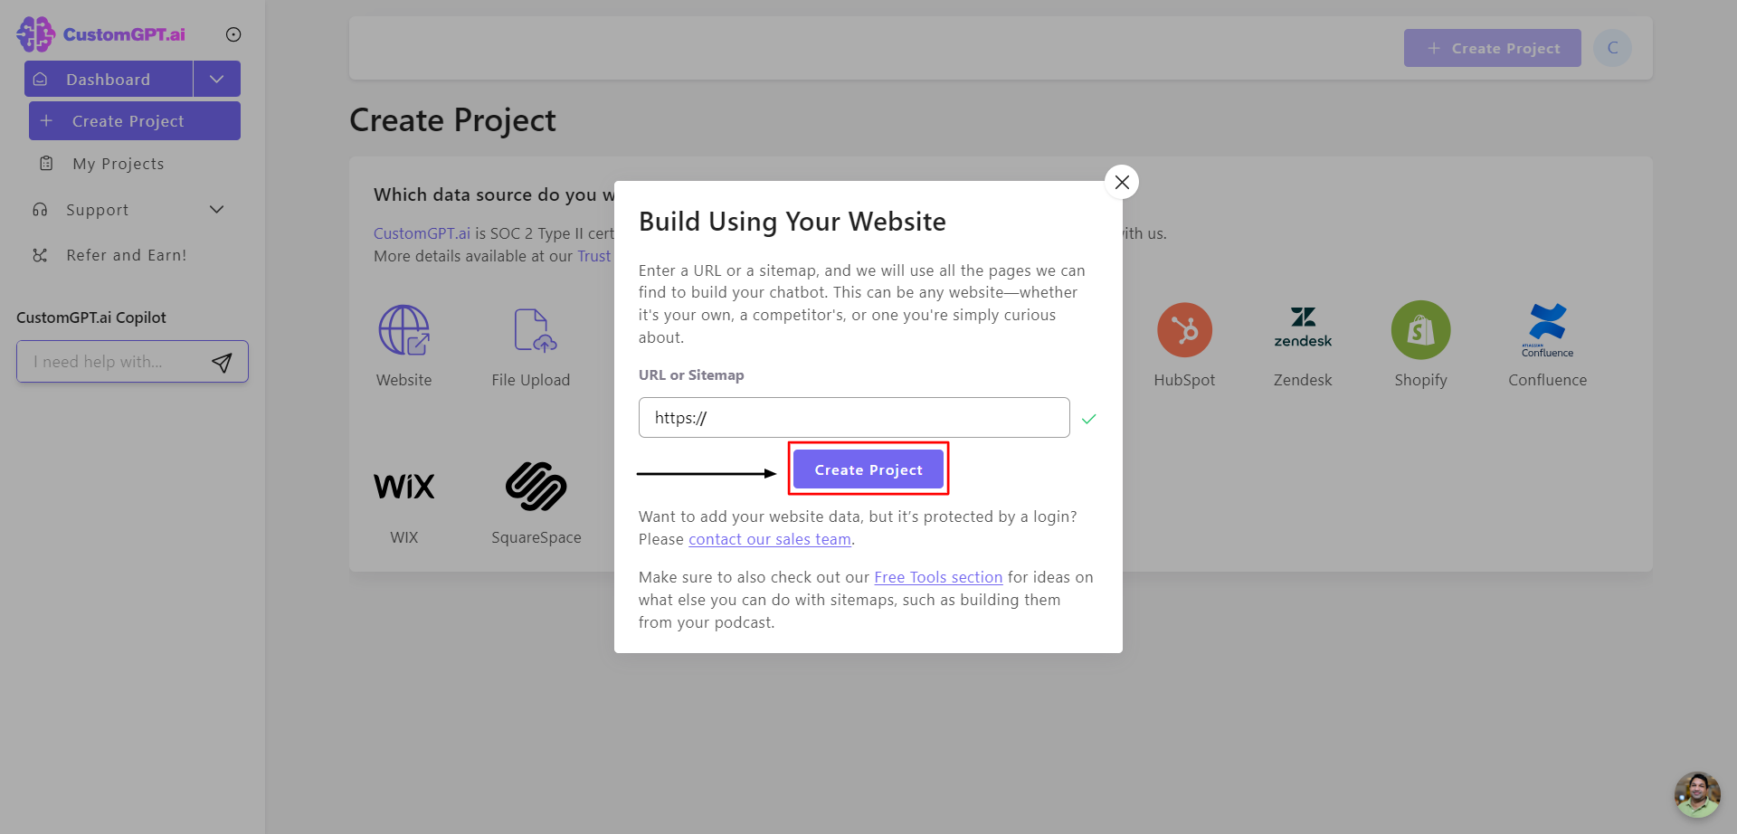This screenshot has height=834, width=1737.
Task: Click the Dashboard home icon
Action: [40, 79]
